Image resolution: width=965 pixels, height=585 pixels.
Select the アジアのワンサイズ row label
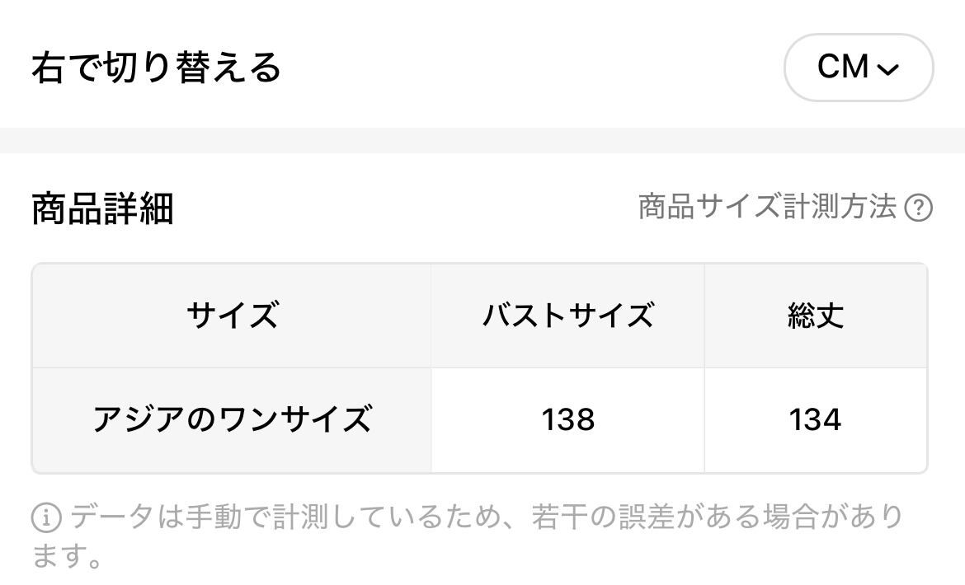coord(232,420)
